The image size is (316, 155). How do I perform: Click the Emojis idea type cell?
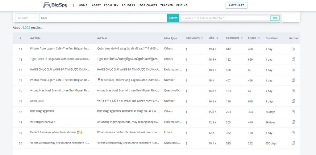tap(168, 132)
